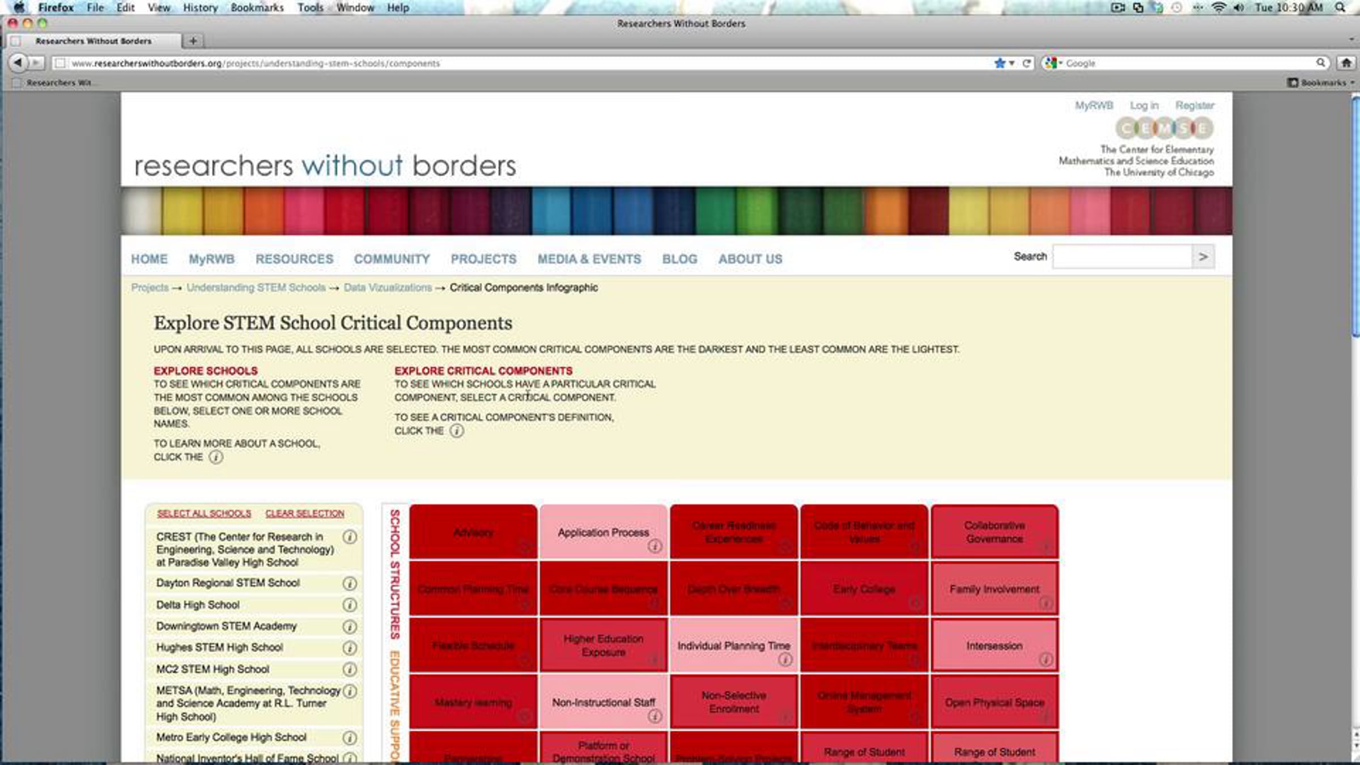Toggle Metro Early College High School selection
1360x765 pixels.
tap(231, 737)
